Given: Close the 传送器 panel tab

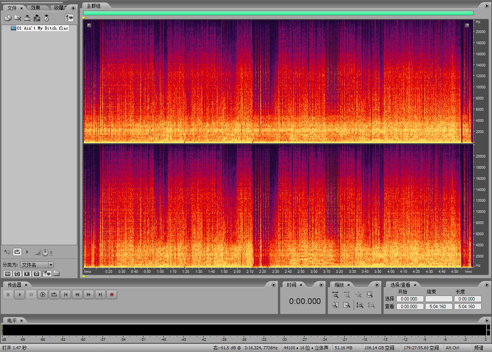Looking at the screenshot, I should (26, 285).
